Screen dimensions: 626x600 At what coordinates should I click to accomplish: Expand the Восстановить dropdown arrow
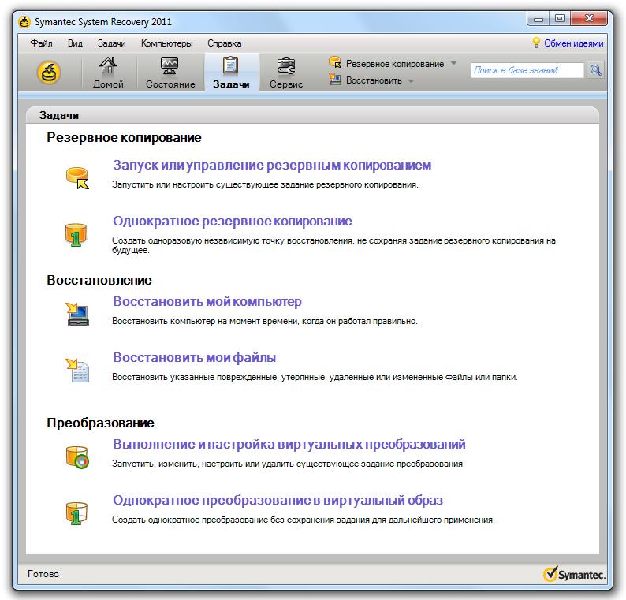[x=412, y=80]
